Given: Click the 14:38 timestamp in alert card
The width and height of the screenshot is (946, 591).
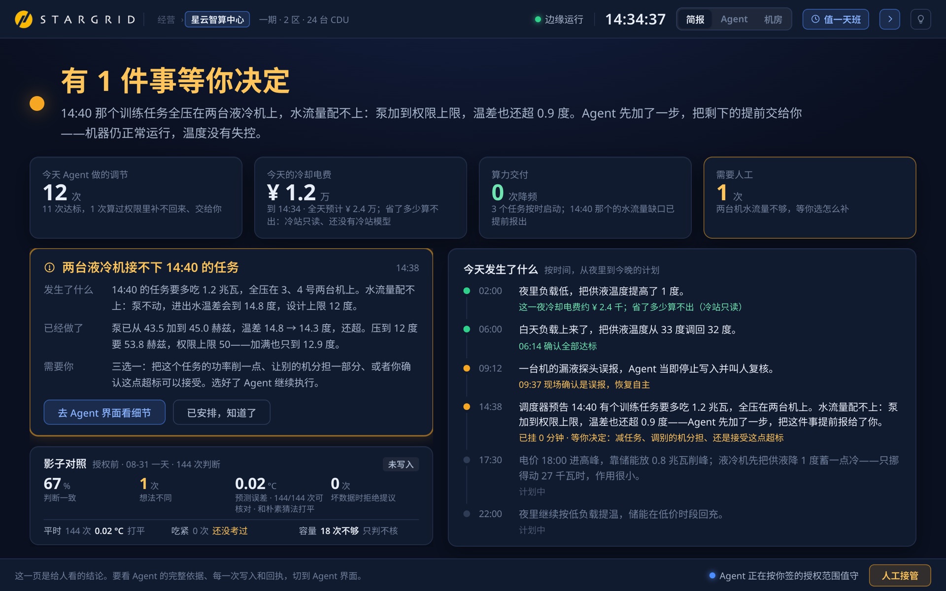Looking at the screenshot, I should tap(407, 267).
